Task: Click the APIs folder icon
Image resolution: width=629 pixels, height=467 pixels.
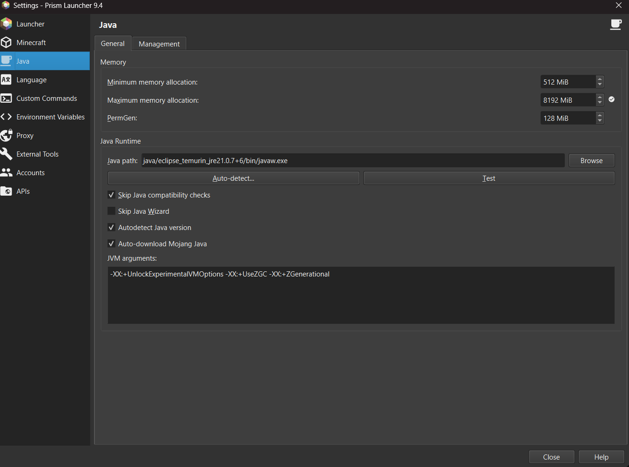Action: [x=7, y=191]
